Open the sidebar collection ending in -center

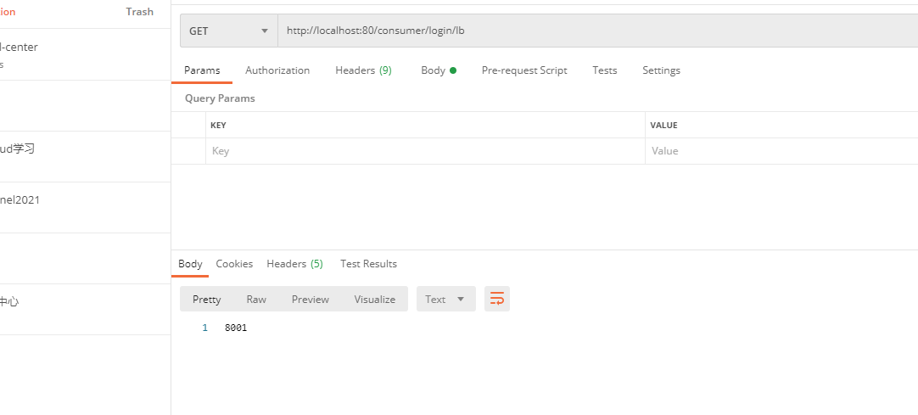85,54
